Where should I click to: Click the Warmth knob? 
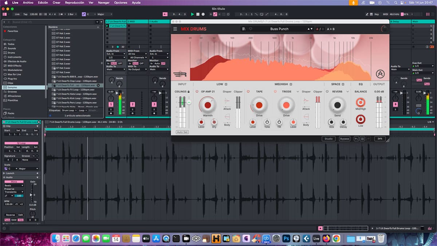point(208,105)
